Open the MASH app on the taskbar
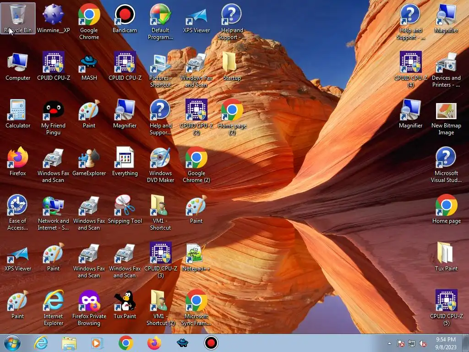 point(182,343)
